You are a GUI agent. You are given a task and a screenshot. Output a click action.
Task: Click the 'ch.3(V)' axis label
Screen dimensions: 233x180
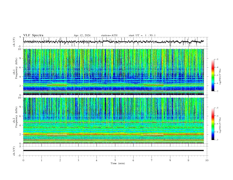pyautogui.click(x=14, y=151)
